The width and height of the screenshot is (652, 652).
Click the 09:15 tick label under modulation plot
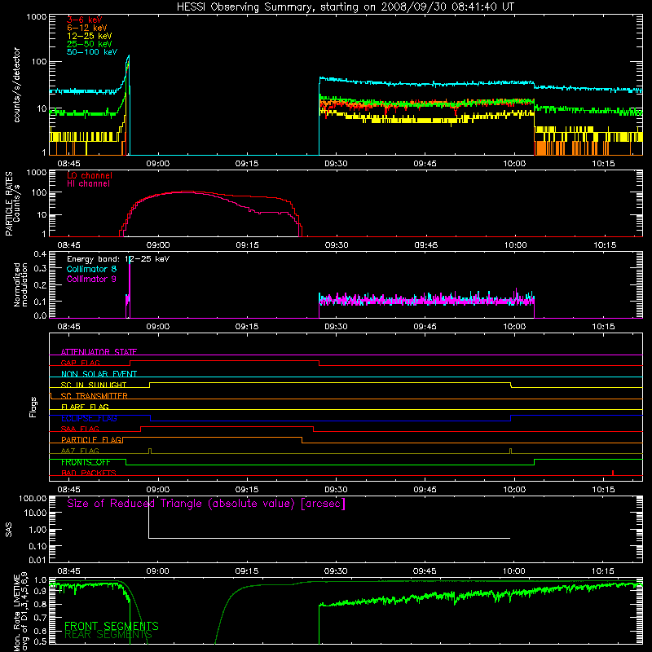247,327
